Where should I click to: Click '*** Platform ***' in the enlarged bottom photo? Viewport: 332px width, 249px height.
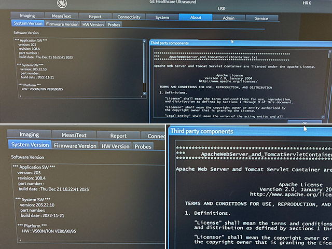[x=32, y=226]
